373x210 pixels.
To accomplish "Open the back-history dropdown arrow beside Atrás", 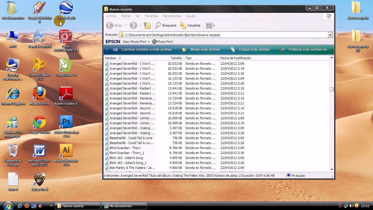I will pyautogui.click(x=126, y=25).
